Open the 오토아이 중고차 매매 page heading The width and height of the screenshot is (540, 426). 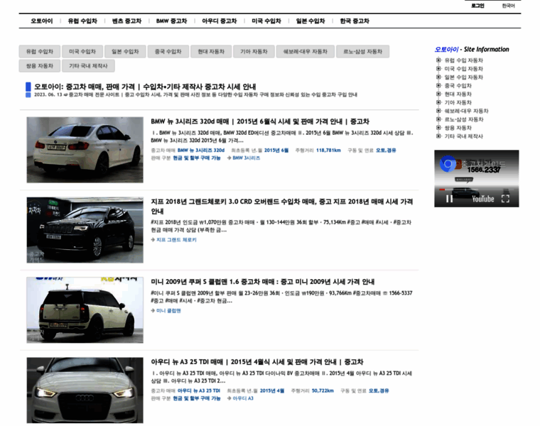click(145, 87)
